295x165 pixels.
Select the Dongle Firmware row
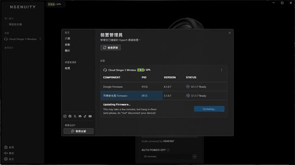pos(164,87)
